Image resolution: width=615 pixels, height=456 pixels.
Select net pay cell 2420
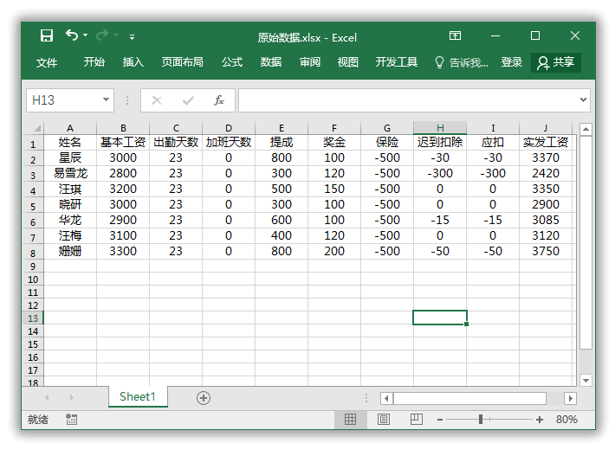546,173
